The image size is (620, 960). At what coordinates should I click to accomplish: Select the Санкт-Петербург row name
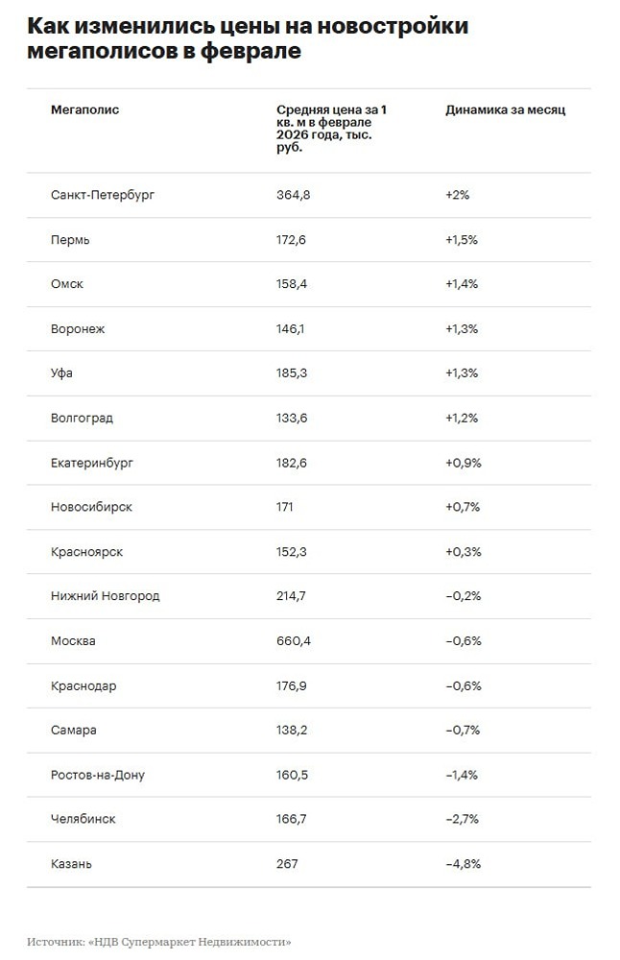(102, 195)
